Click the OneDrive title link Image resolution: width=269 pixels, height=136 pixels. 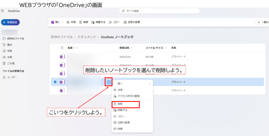point(14,11)
